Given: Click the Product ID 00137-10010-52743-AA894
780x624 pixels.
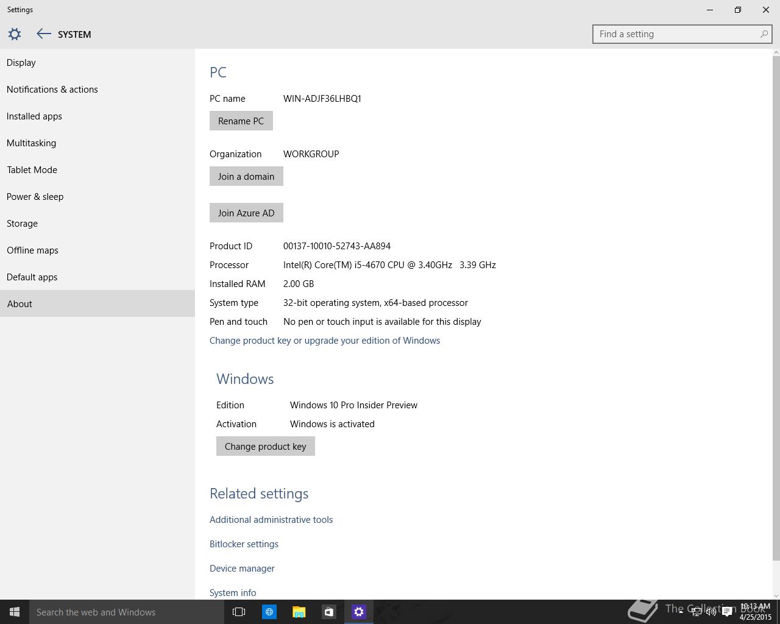Looking at the screenshot, I should (x=337, y=246).
